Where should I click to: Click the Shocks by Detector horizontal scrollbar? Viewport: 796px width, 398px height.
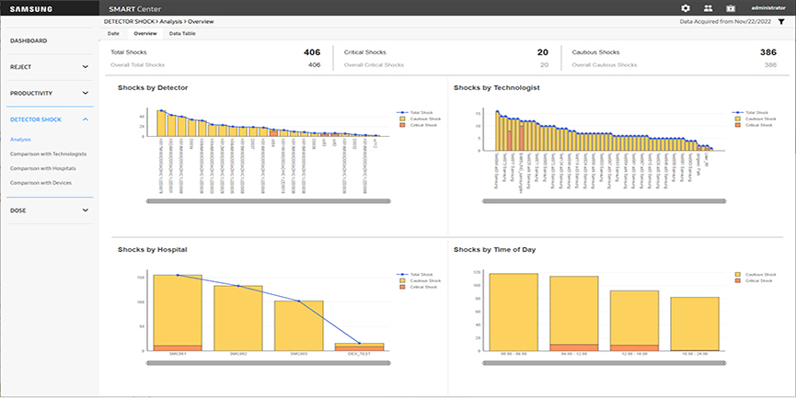tap(269, 201)
